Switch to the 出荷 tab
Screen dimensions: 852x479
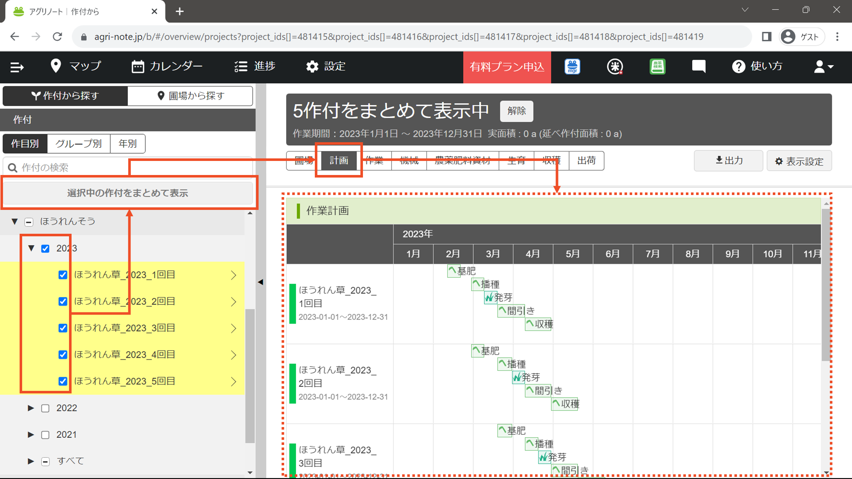(586, 161)
